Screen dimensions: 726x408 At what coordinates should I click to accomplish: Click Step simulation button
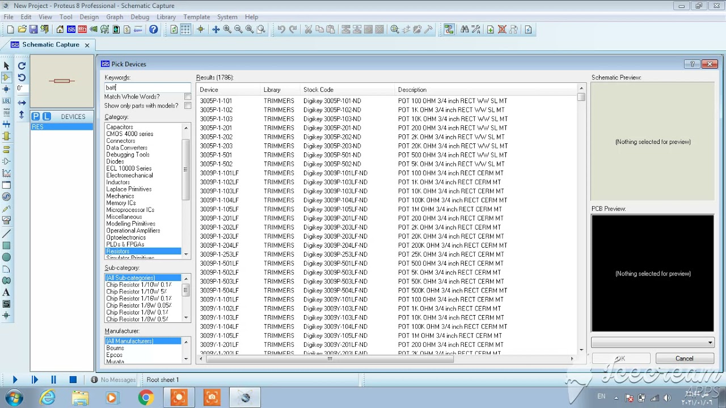pyautogui.click(x=35, y=380)
